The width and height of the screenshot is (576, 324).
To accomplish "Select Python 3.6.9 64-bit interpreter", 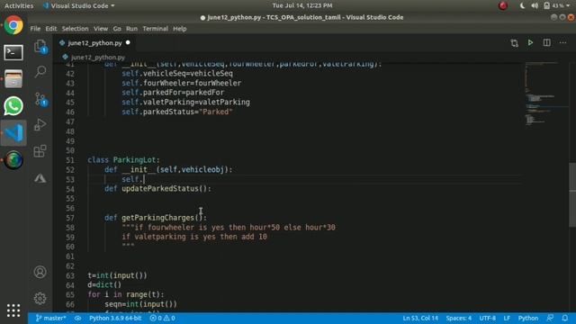I will coord(115,318).
